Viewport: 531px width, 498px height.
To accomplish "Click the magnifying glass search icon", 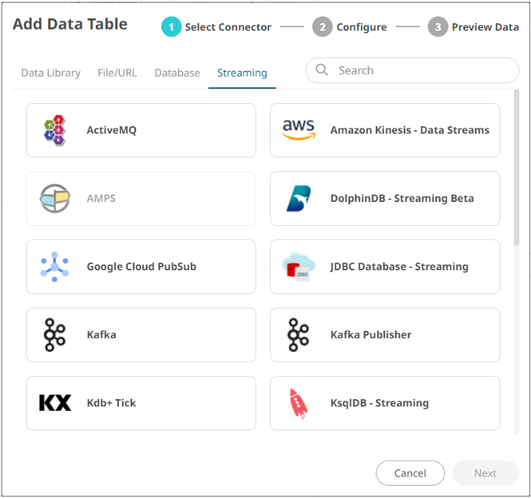I will (323, 70).
